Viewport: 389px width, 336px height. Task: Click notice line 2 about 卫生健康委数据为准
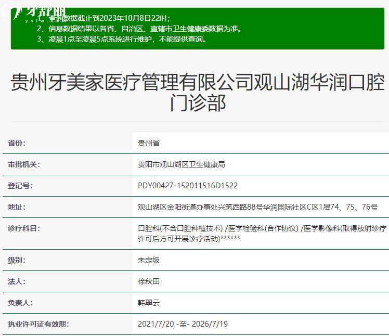(139, 29)
